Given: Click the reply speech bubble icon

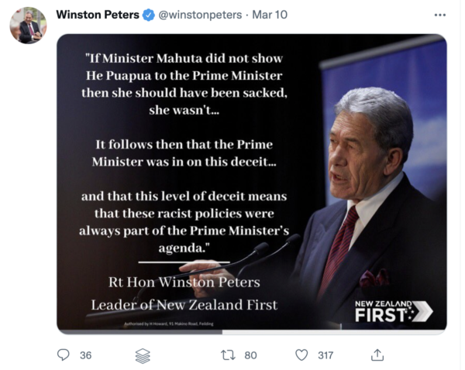Looking at the screenshot, I should 64,355.
